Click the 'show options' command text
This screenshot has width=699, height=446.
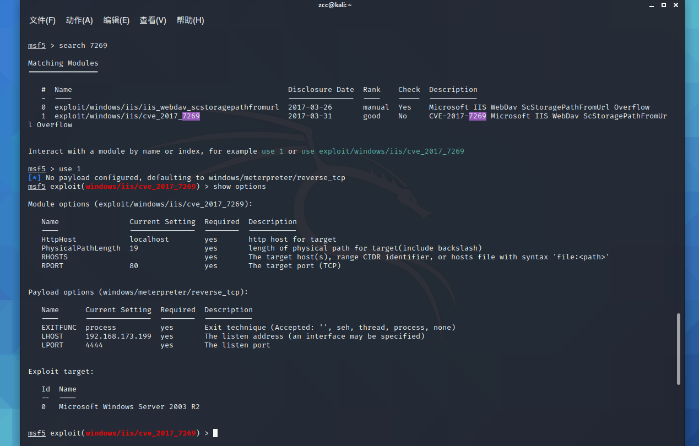(x=240, y=187)
